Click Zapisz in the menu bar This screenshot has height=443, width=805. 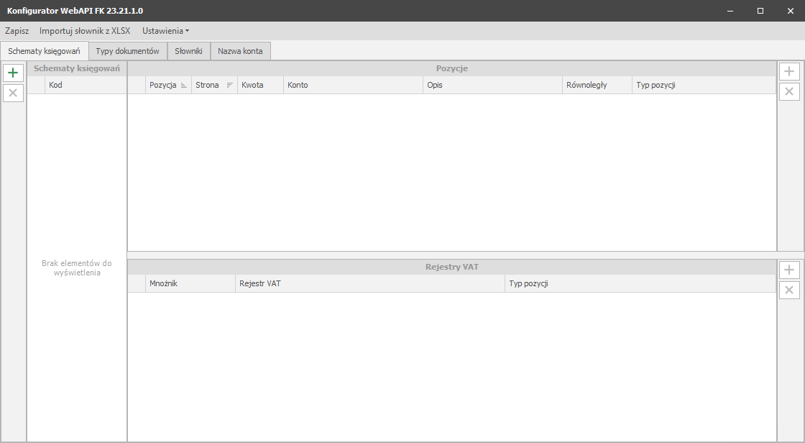[x=17, y=31]
